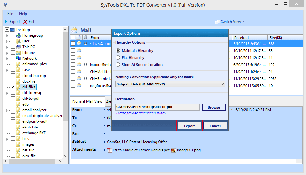Toggle the select-all mail header checkbox
This screenshot has width=306, height=175.
click(x=73, y=37)
